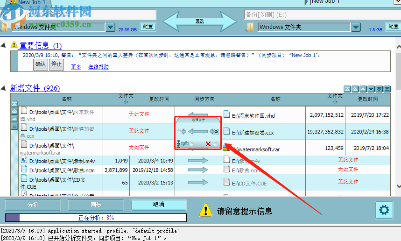Select the delete radio button beside red X
This screenshot has height=241, width=401.
[215, 144]
